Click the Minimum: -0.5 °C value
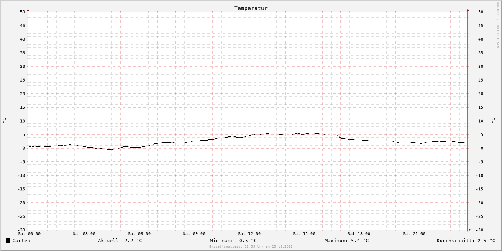This screenshot has height=251, width=502. click(233, 241)
